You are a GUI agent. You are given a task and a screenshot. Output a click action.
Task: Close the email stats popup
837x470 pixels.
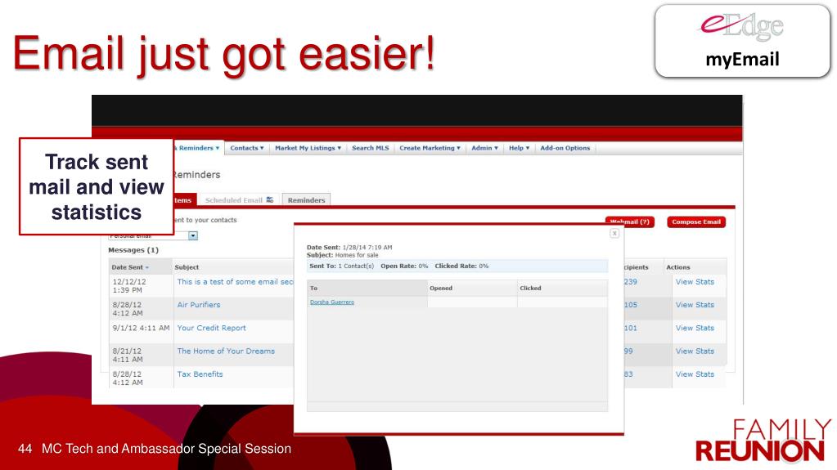point(614,233)
